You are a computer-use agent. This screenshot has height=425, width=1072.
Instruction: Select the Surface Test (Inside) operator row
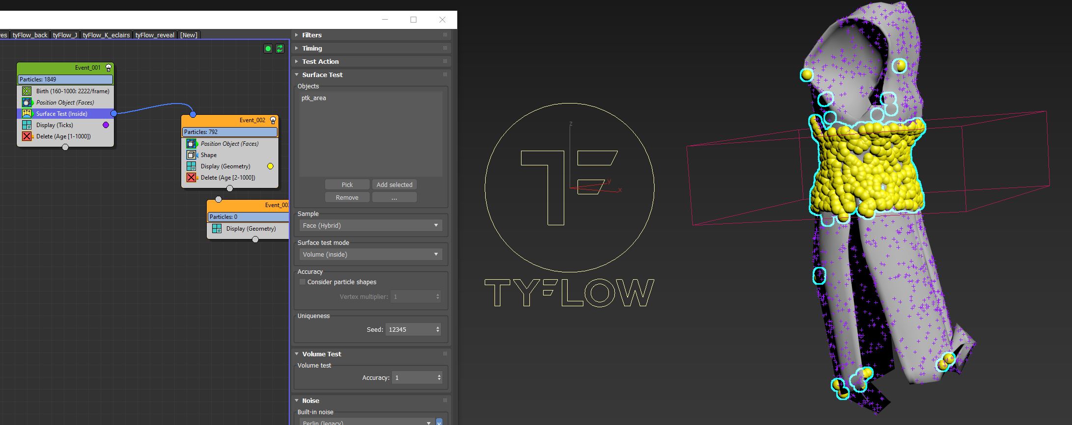(65, 113)
